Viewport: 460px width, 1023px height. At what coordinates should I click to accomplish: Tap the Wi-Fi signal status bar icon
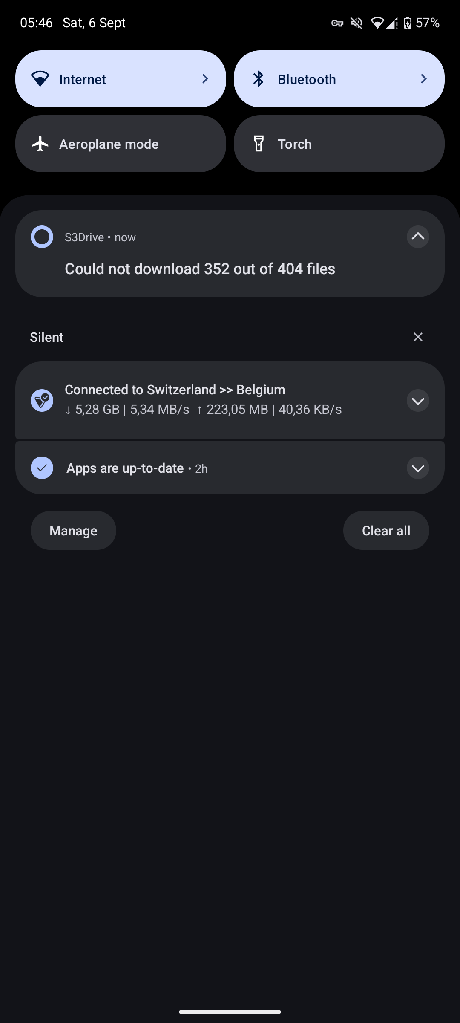(377, 23)
